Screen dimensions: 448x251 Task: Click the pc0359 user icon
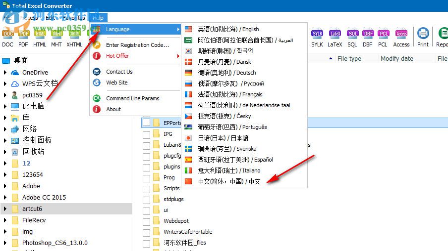click(15, 95)
